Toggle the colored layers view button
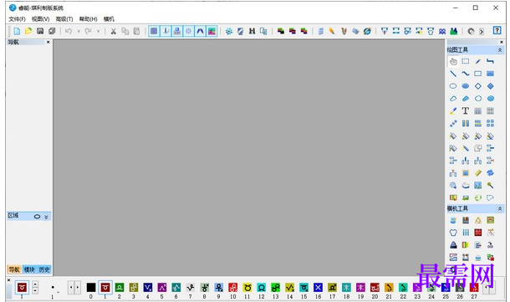Image resolution: width=510 pixels, height=302 pixels. tap(212, 31)
